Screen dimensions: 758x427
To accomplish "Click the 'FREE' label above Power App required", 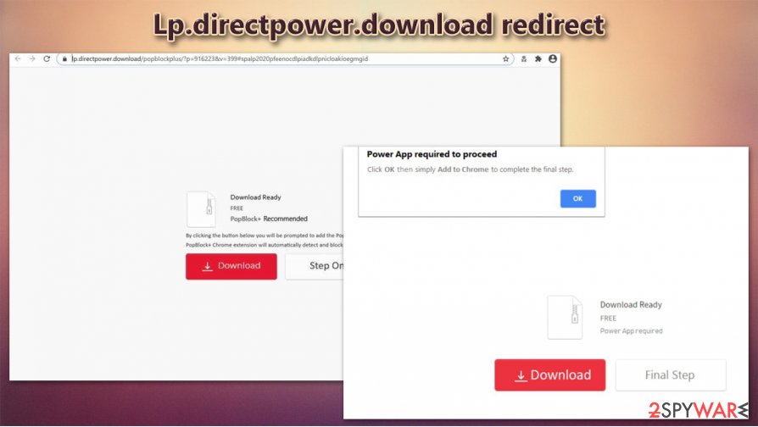I will pos(608,319).
